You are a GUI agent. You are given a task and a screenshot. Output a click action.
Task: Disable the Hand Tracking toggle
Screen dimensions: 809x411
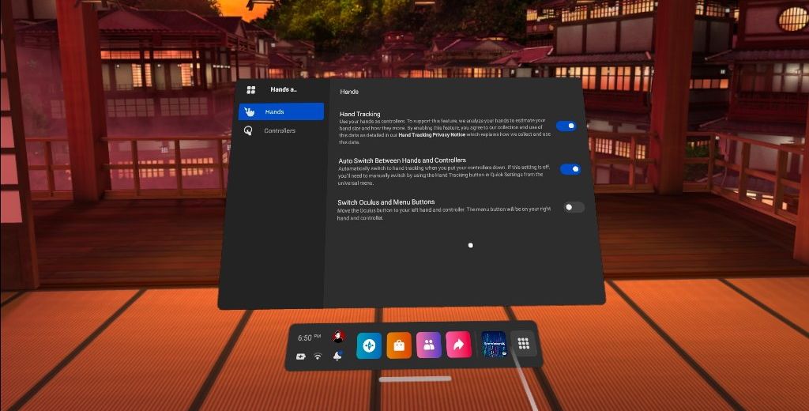(x=566, y=126)
